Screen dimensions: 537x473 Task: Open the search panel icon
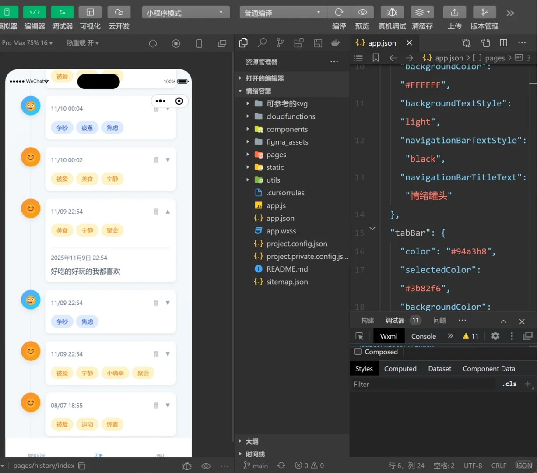pos(262,42)
